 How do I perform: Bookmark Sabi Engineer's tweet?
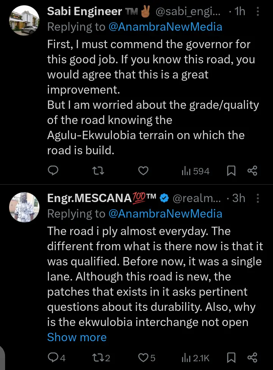(x=231, y=171)
